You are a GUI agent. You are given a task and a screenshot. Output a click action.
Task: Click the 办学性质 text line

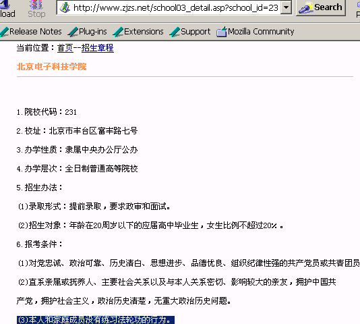click(77, 150)
